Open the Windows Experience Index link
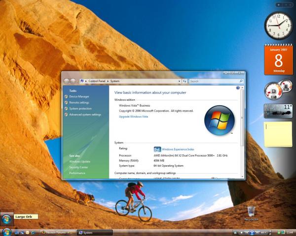Screen dimensions: 296x236 pos(178,149)
